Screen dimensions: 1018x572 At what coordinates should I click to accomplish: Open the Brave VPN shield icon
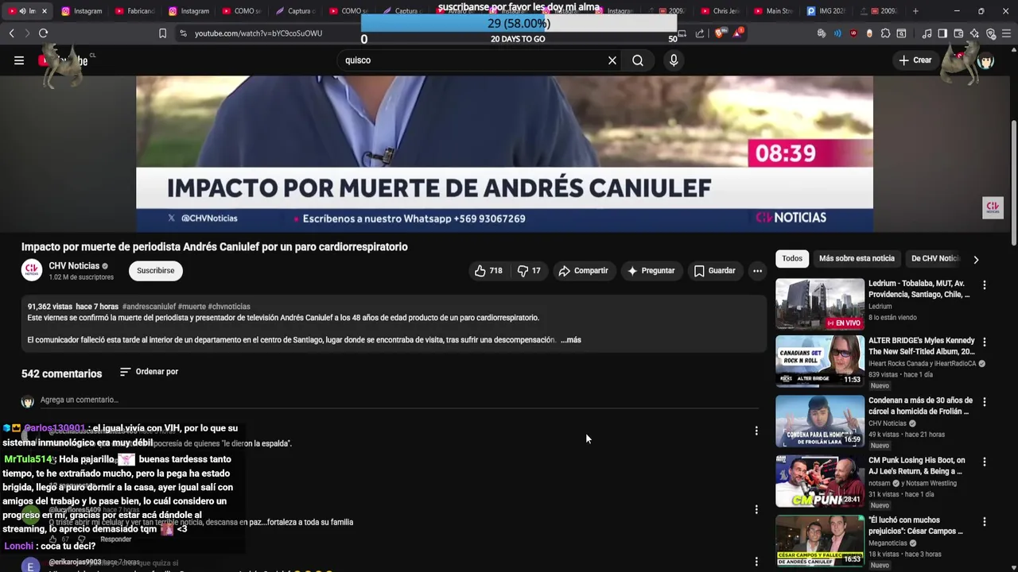click(991, 33)
